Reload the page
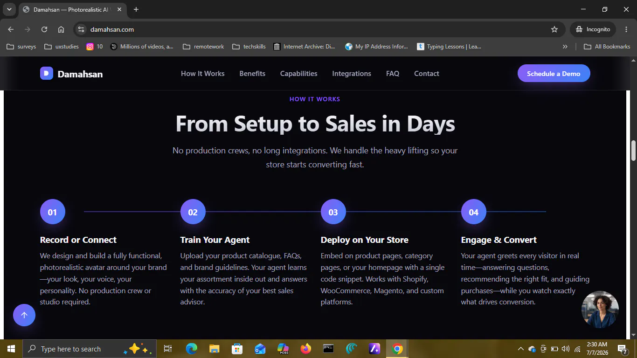 point(44,29)
